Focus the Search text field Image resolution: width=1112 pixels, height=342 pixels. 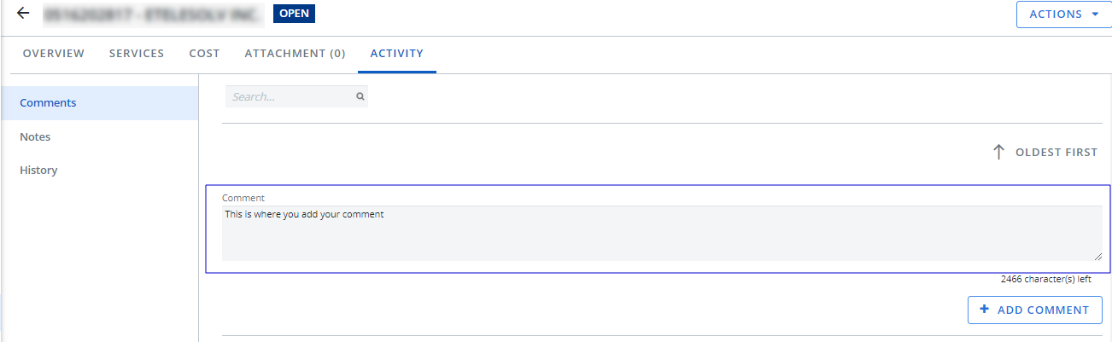(290, 96)
